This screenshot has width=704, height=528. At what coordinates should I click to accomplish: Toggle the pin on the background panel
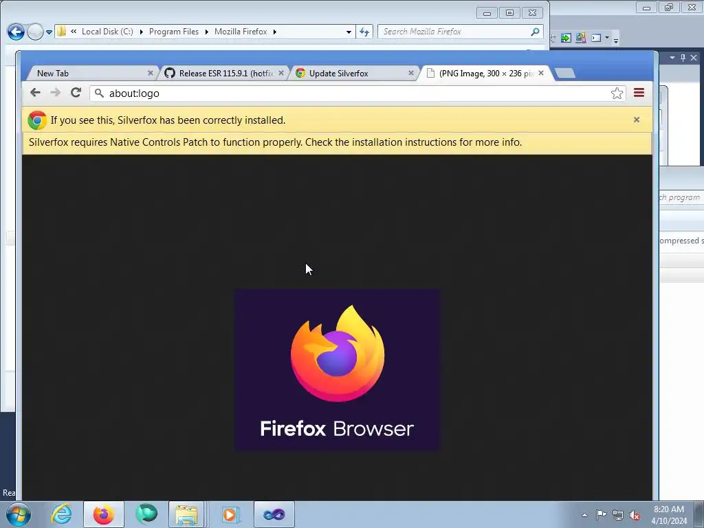click(683, 58)
